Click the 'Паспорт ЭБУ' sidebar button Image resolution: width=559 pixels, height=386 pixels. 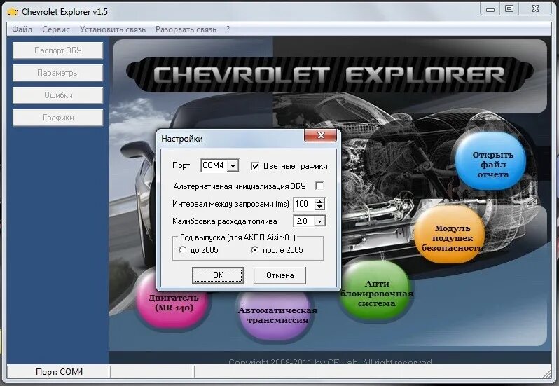[x=57, y=50]
